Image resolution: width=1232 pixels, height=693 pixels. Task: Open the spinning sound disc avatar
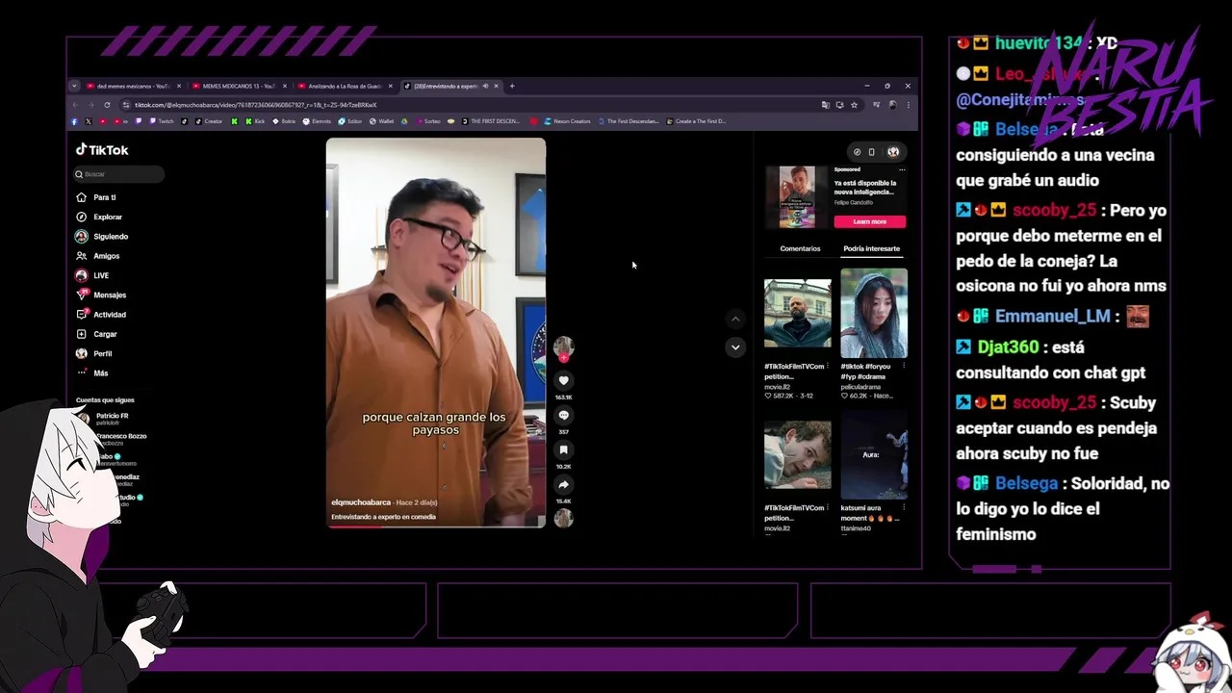563,518
